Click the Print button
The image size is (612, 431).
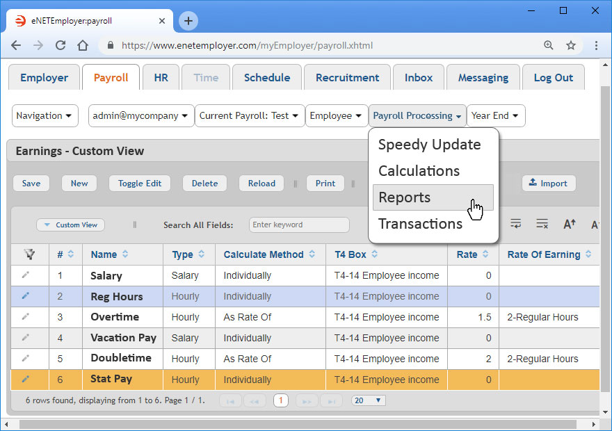pyautogui.click(x=325, y=184)
